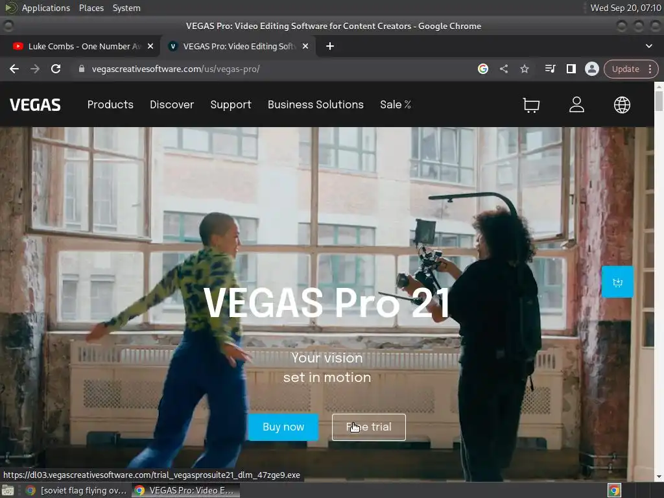
Task: Click the Buy now button
Action: [283, 427]
